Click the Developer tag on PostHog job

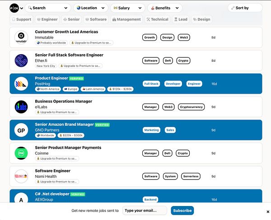(x=173, y=84)
